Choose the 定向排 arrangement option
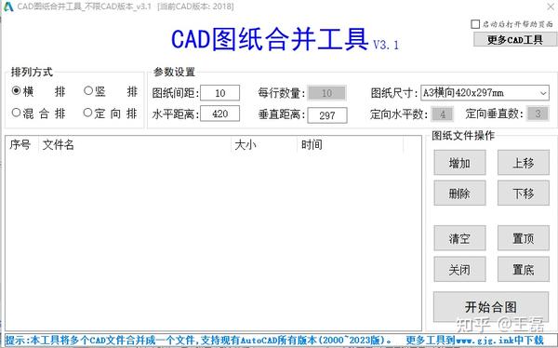 point(87,113)
